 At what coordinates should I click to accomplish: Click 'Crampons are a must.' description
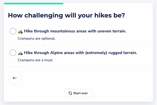pyautogui.click(x=35, y=60)
